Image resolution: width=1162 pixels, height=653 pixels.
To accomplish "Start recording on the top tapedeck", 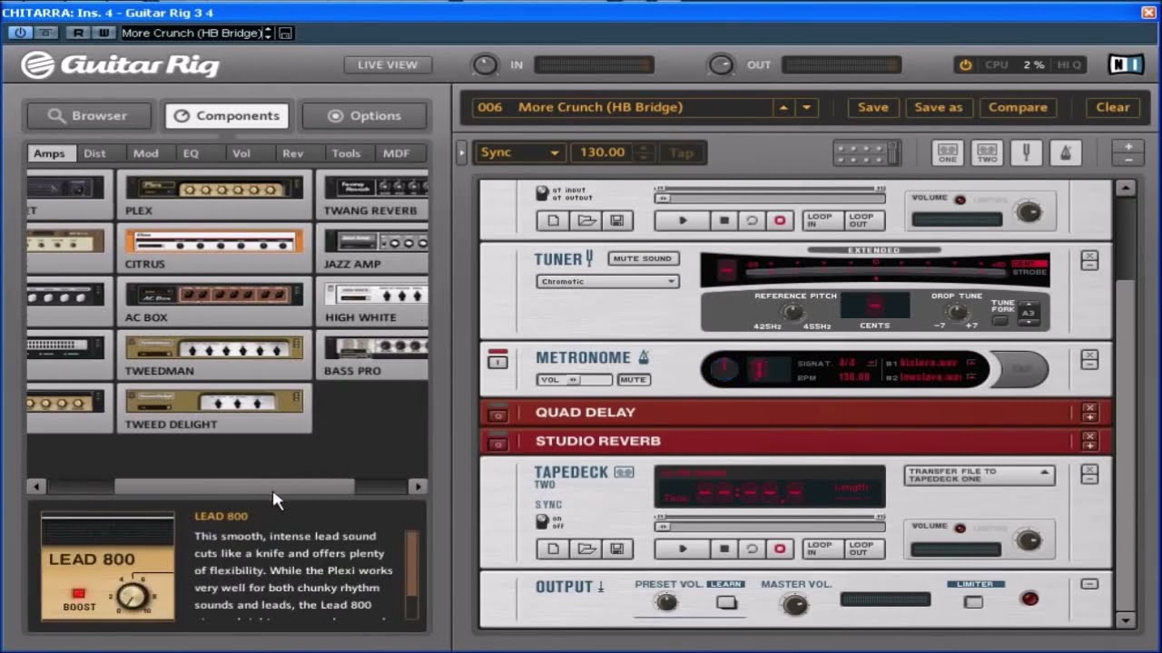I will pos(779,220).
